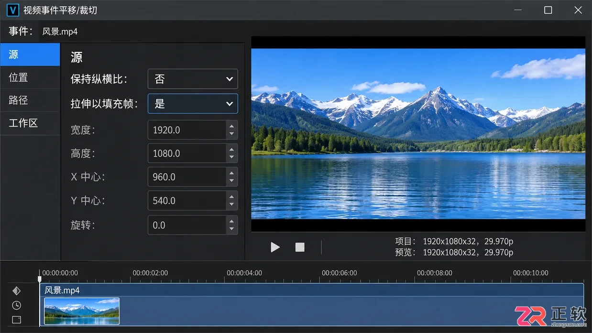592x333 pixels.
Task: Click the playhead marker at timeline start
Action: tap(40, 279)
